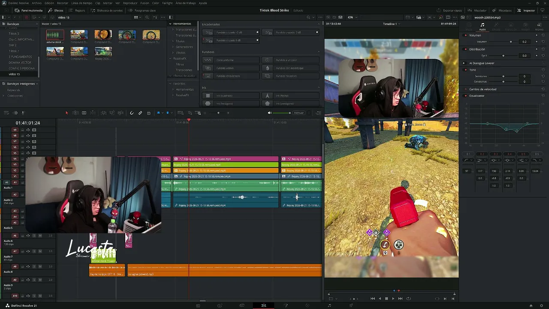Open the Timeline 1 selector dropdown
549x309 pixels.
point(392,24)
